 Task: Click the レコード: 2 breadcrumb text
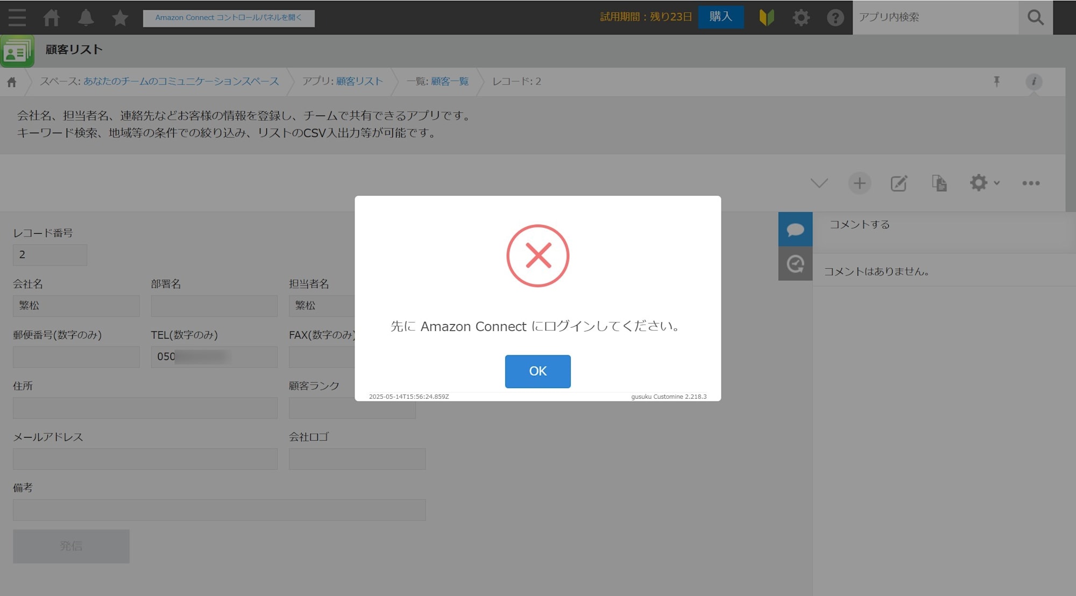pyautogui.click(x=516, y=82)
